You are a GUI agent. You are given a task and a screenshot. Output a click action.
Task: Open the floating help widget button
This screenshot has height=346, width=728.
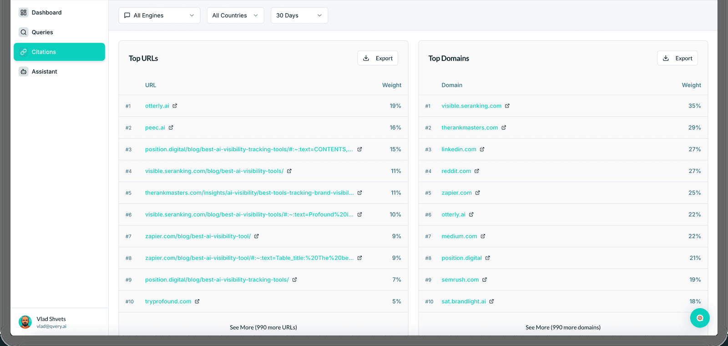click(700, 318)
